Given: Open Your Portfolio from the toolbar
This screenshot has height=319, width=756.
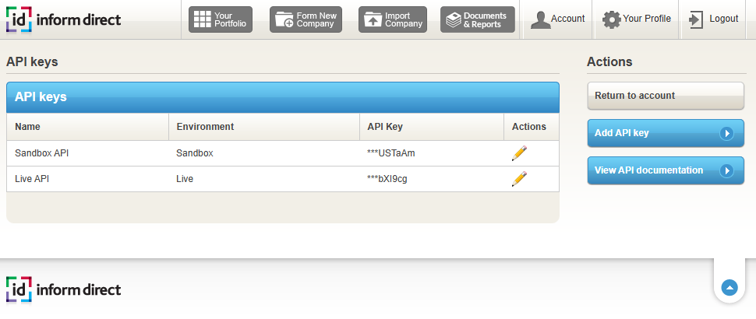Looking at the screenshot, I should coord(221,19).
